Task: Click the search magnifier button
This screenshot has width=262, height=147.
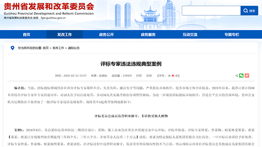Action: point(249,11)
